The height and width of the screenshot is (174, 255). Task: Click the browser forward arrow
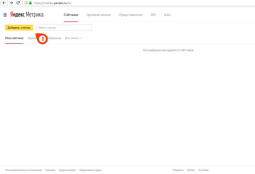pyautogui.click(x=11, y=3)
